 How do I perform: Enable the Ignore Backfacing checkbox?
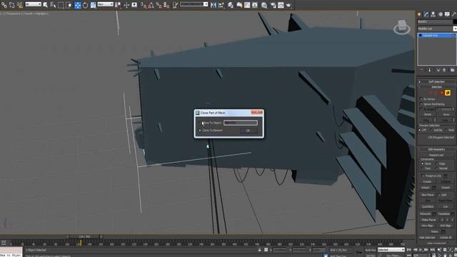(421, 104)
